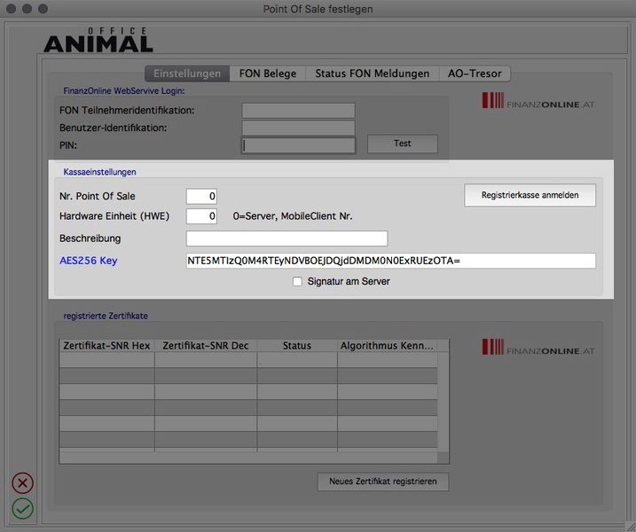
Task: Click the AES256 Key blue label
Action: coord(89,261)
